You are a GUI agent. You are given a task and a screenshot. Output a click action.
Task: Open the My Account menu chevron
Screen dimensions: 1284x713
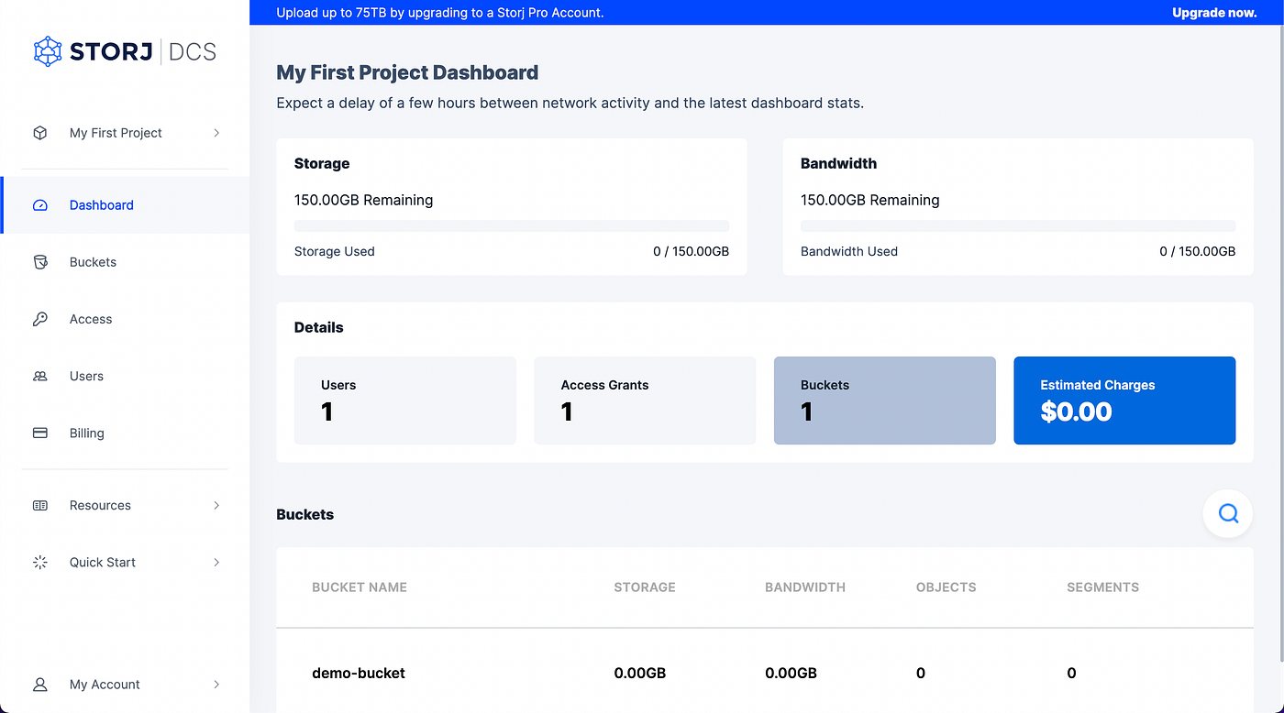[216, 684]
